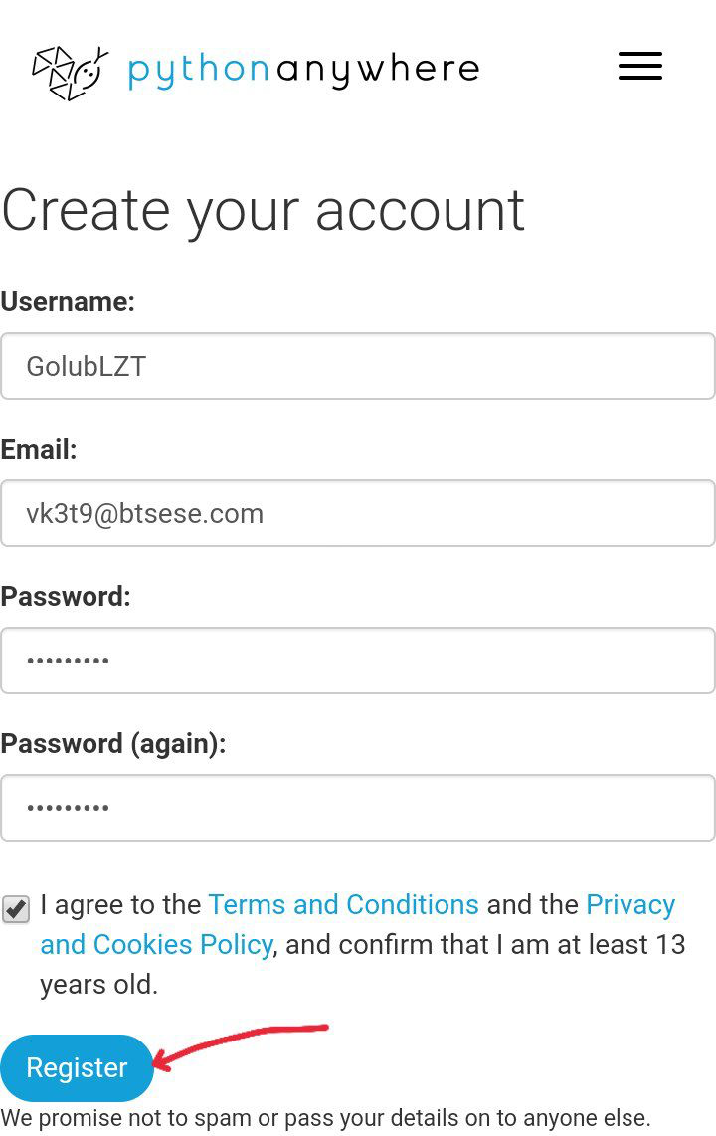Click the "Password (again):" label
This screenshot has width=716, height=1136.
113,743
